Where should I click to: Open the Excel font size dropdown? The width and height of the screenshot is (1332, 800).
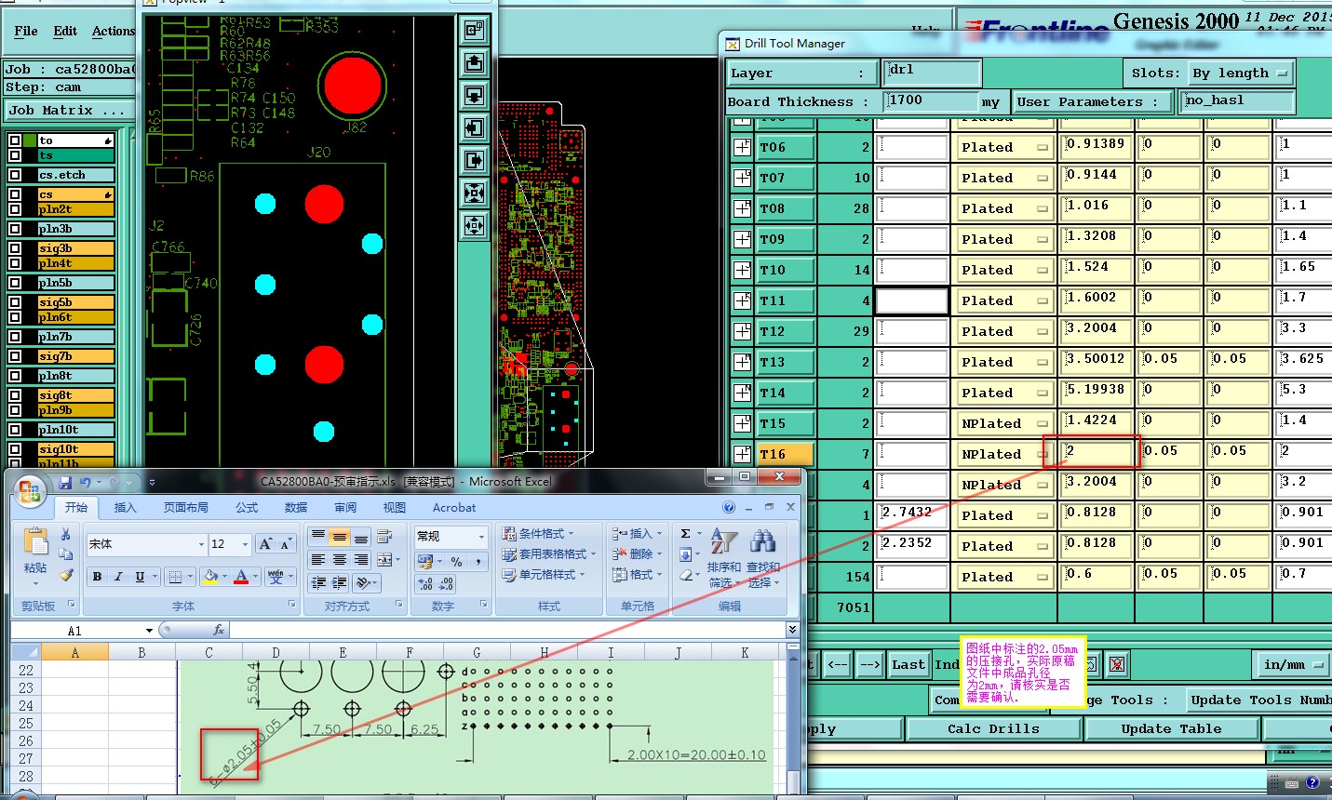click(x=245, y=544)
